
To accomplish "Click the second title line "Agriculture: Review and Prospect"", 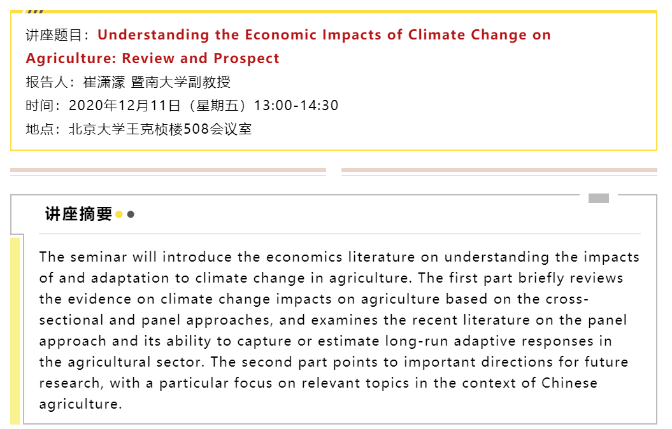I will (x=153, y=58).
